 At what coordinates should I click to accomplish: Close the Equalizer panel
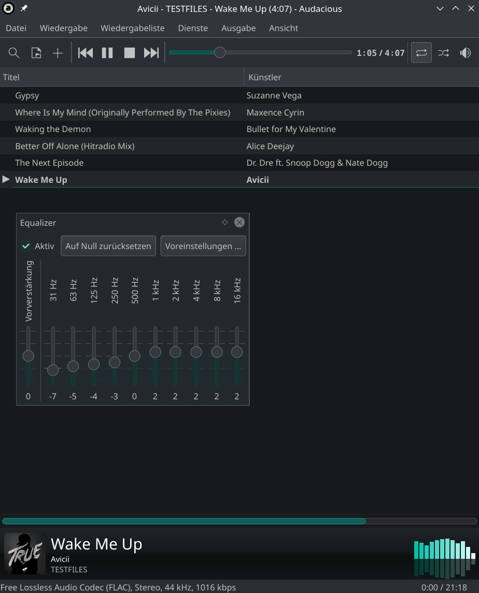[x=239, y=222]
